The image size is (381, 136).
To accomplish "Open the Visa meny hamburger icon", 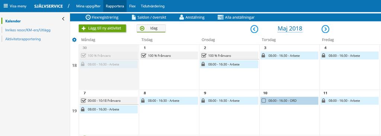I will pos(6,6).
